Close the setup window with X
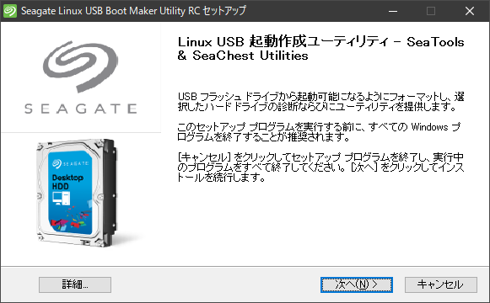The height and width of the screenshot is (303, 490). click(x=470, y=11)
